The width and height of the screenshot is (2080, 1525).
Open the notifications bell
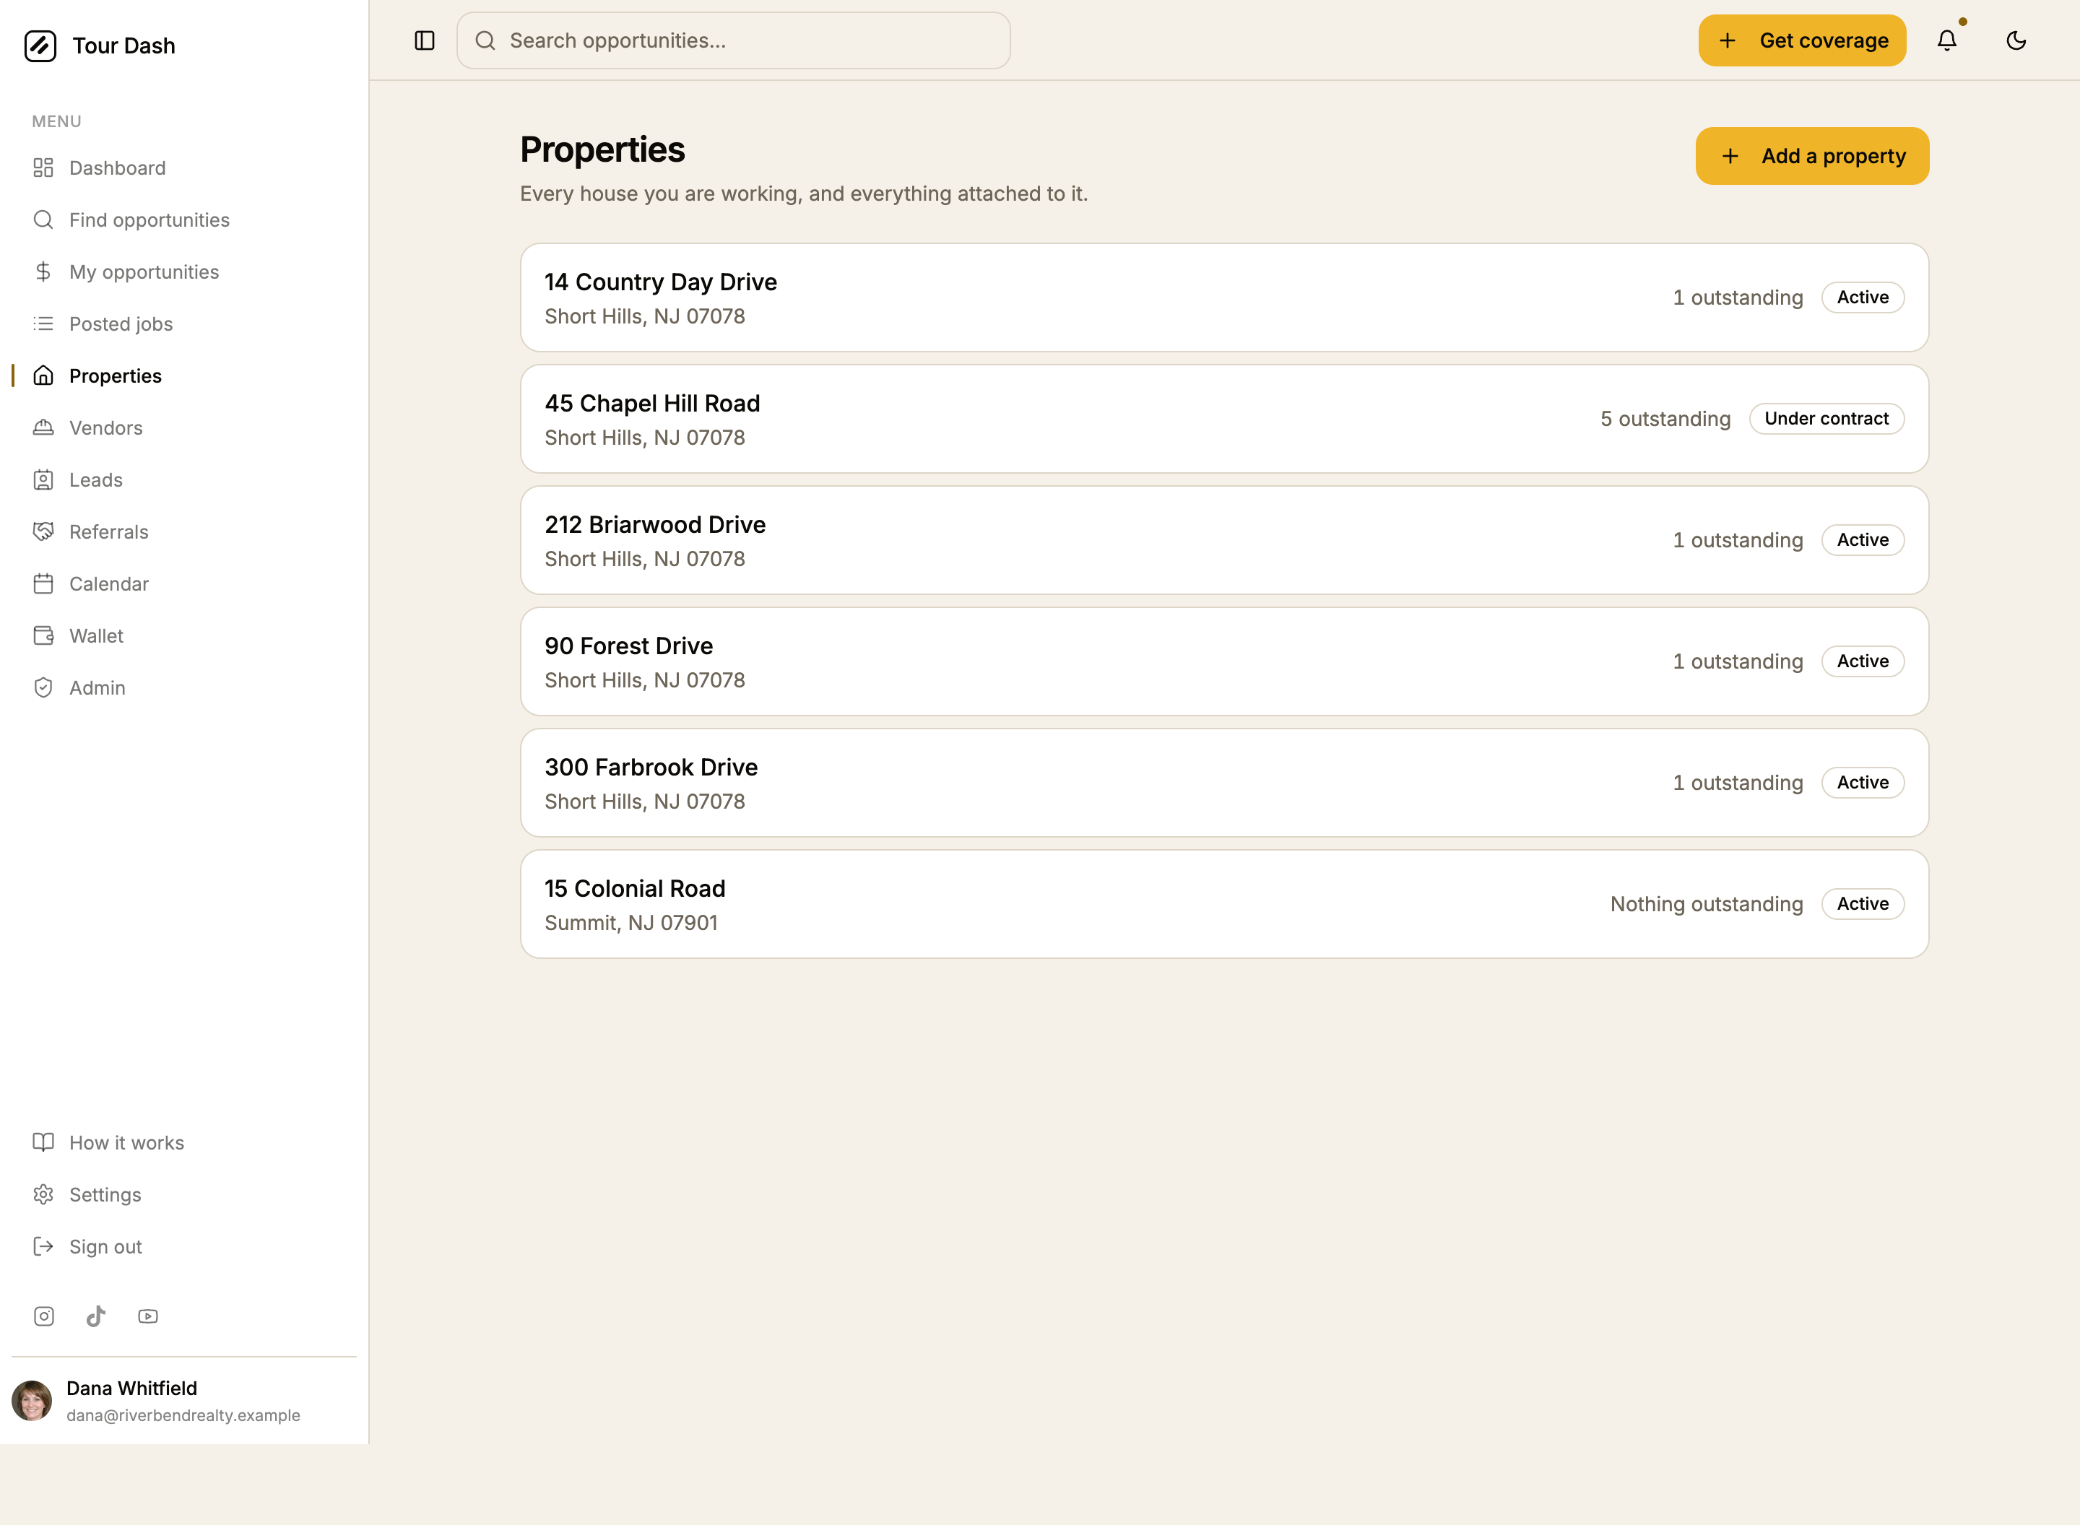(1947, 40)
